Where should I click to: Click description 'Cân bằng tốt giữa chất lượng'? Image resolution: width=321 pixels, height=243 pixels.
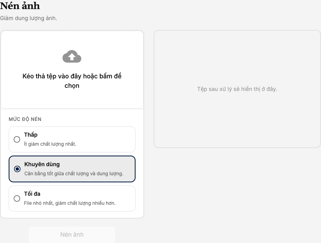pyautogui.click(x=74, y=174)
